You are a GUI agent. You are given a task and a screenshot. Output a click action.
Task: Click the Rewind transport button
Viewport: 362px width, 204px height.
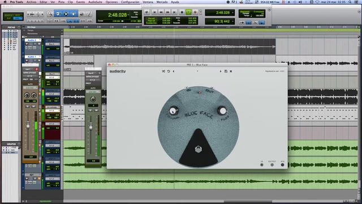pos(161,12)
